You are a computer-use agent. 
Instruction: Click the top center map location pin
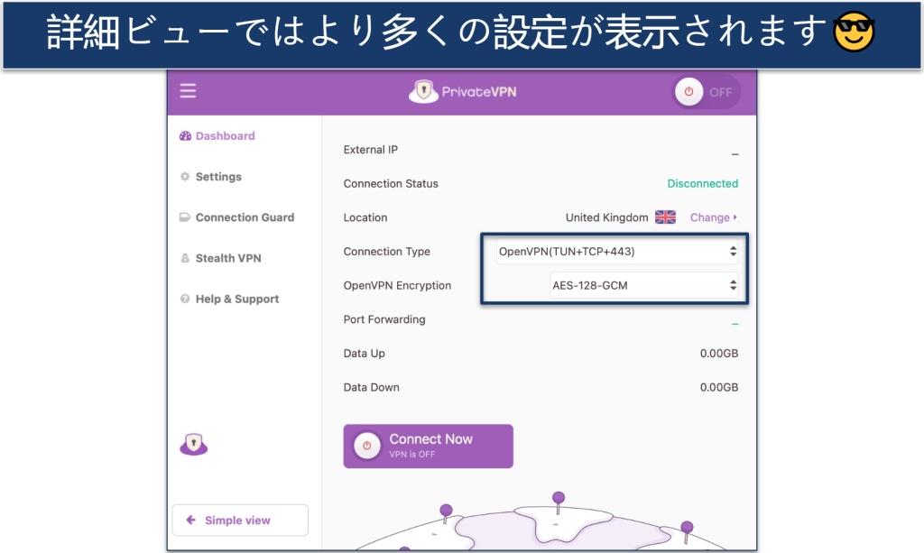pyautogui.click(x=559, y=499)
